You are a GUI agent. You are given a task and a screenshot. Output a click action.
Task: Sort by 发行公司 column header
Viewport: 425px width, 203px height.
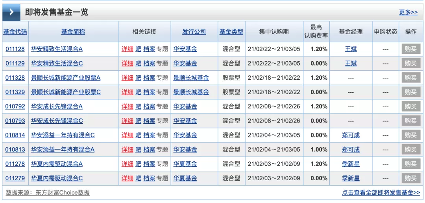coord(194,32)
